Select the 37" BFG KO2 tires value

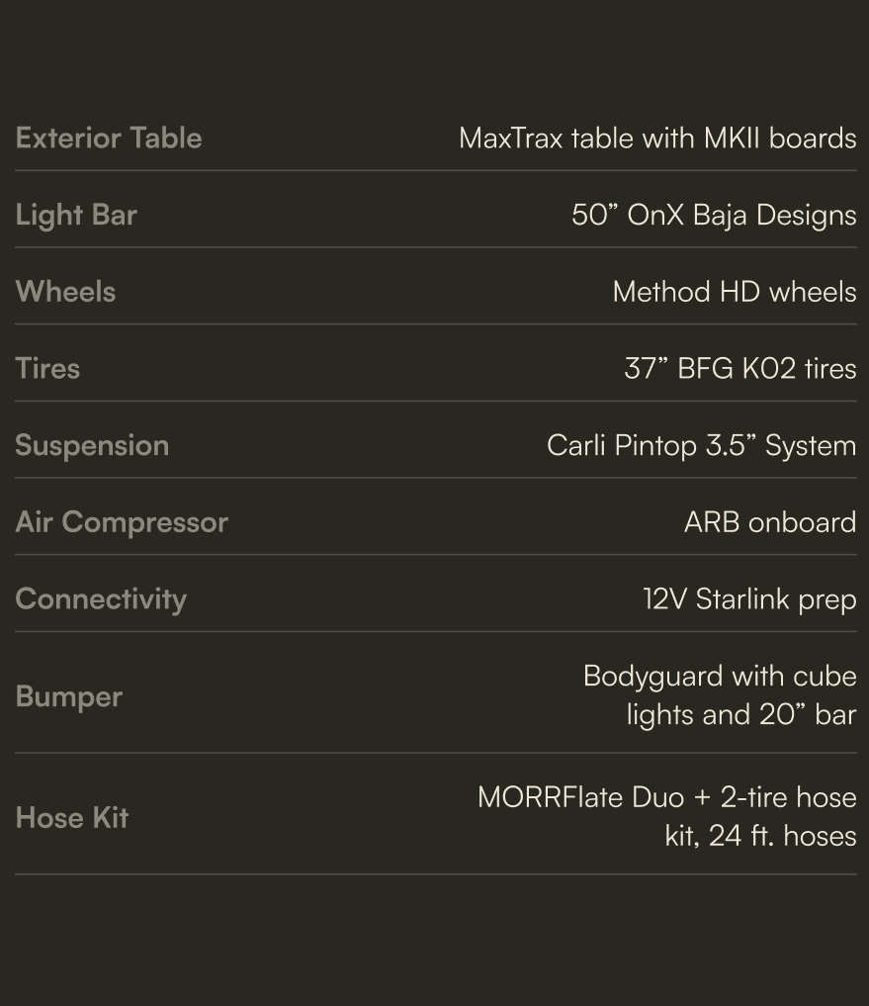(x=740, y=368)
